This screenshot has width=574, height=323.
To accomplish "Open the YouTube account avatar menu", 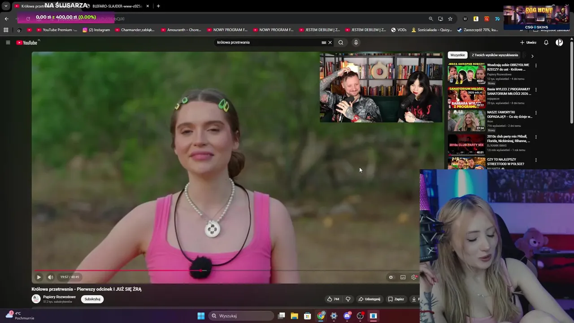I will coord(559,43).
